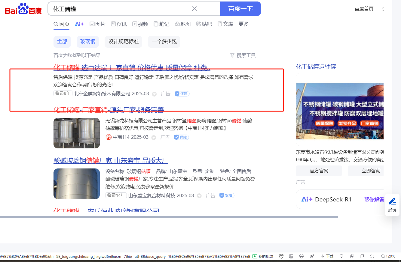Switch to the 贴吧 tab

click(x=204, y=24)
